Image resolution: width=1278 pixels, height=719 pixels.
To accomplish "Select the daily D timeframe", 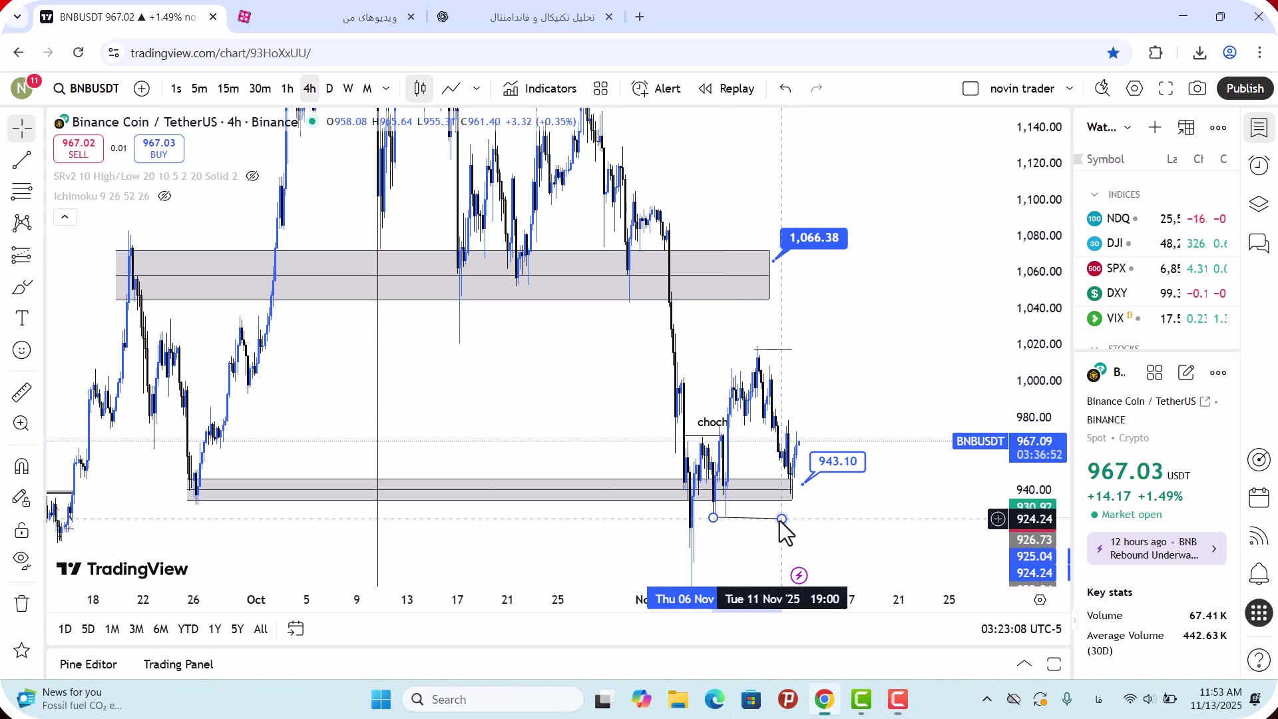I will point(329,89).
